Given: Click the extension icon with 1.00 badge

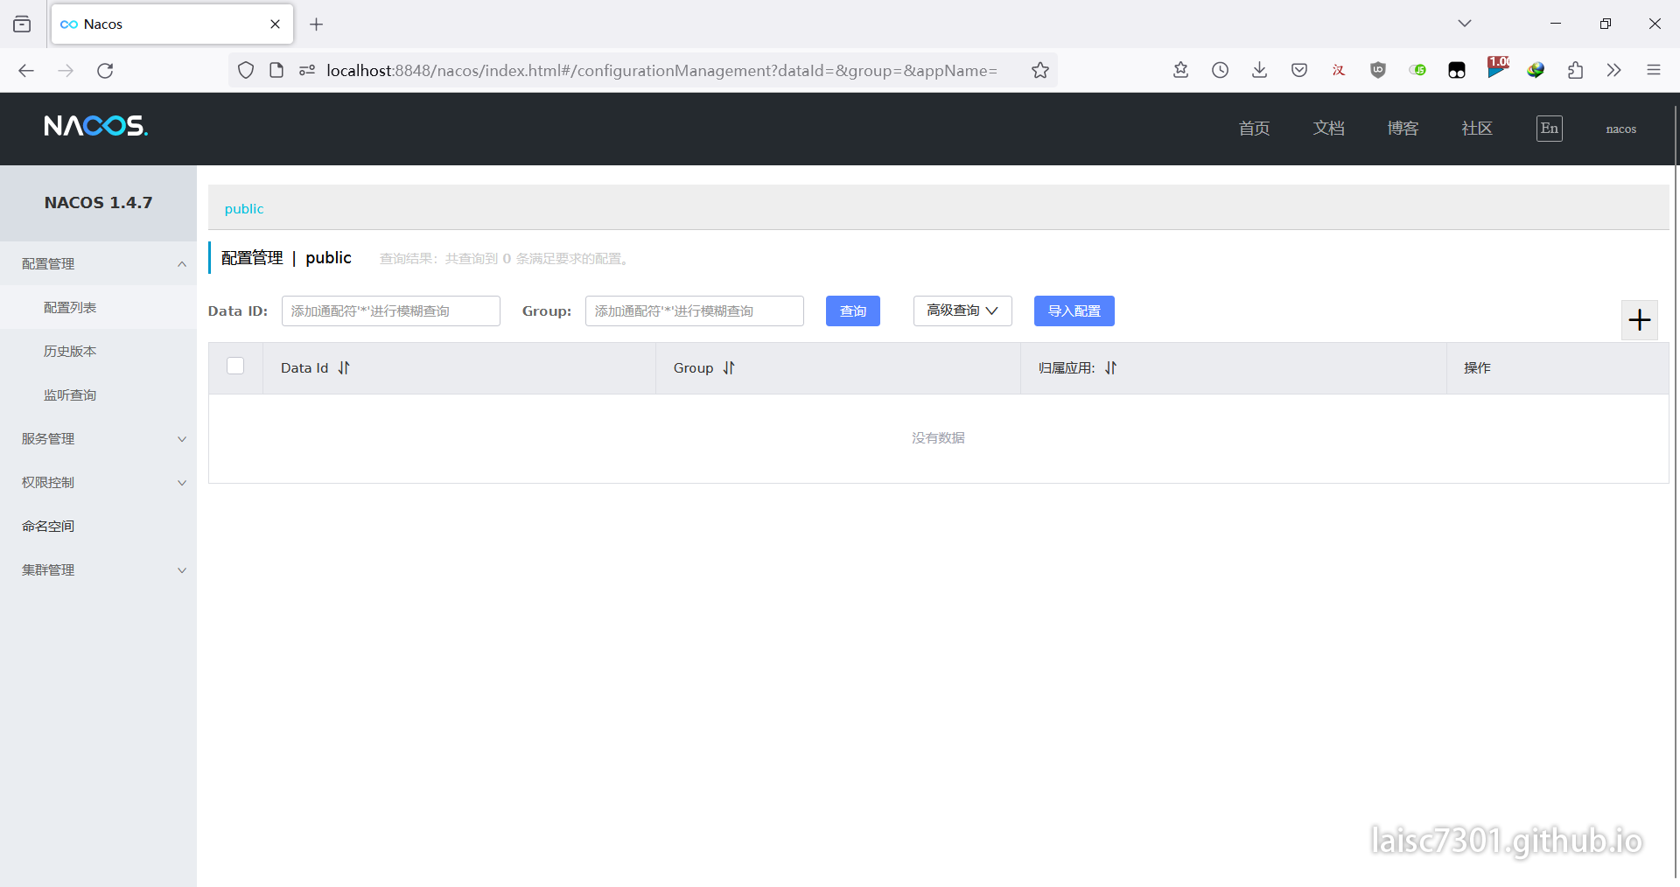Looking at the screenshot, I should click(x=1498, y=67).
